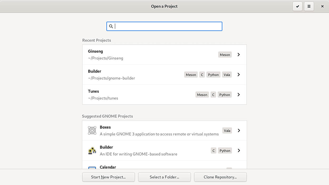Open the hamburger menu in header
This screenshot has height=185, width=329.
[x=309, y=6]
